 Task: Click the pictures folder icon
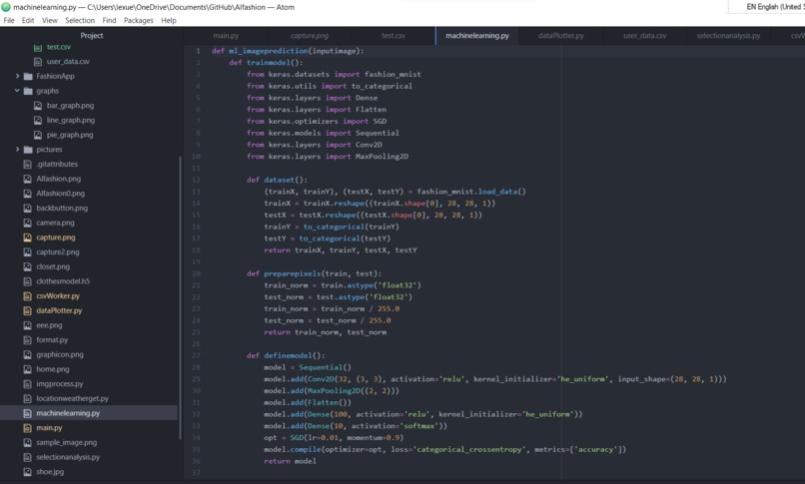(28, 150)
